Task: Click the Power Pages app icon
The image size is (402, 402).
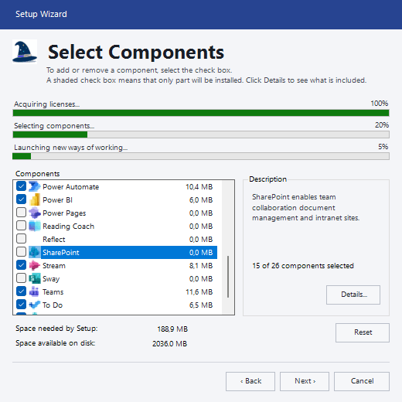Action: pos(35,213)
